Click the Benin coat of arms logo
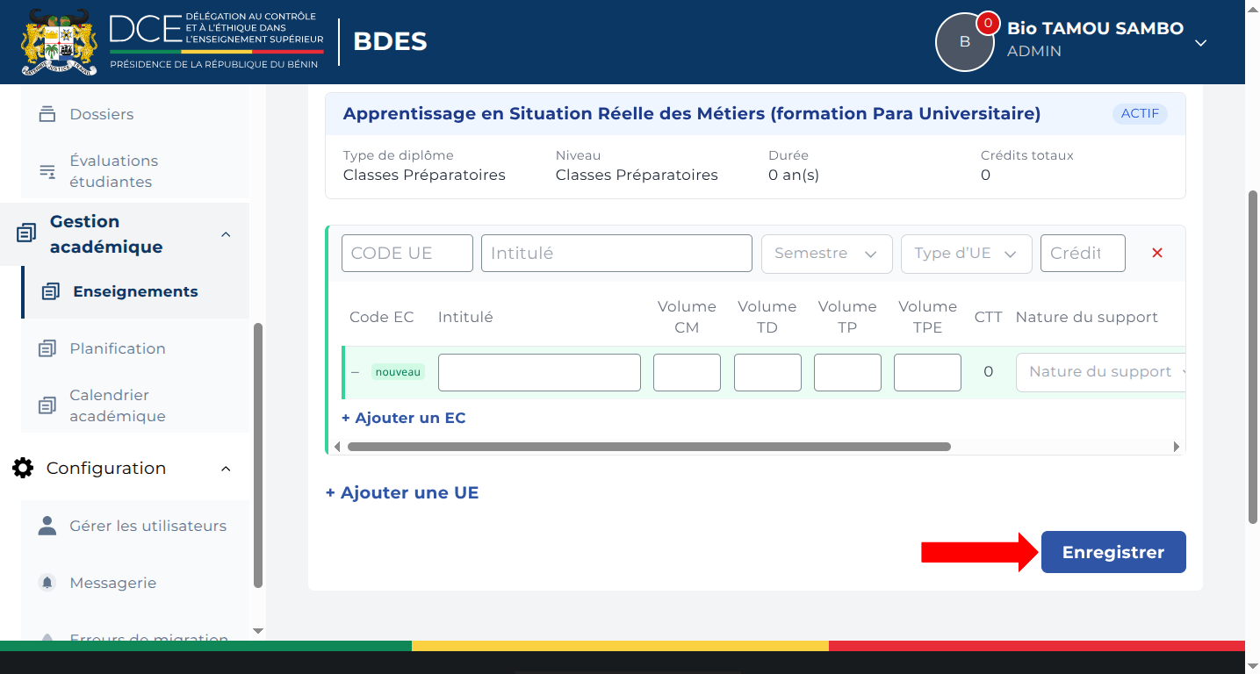This screenshot has height=674, width=1260. [59, 41]
